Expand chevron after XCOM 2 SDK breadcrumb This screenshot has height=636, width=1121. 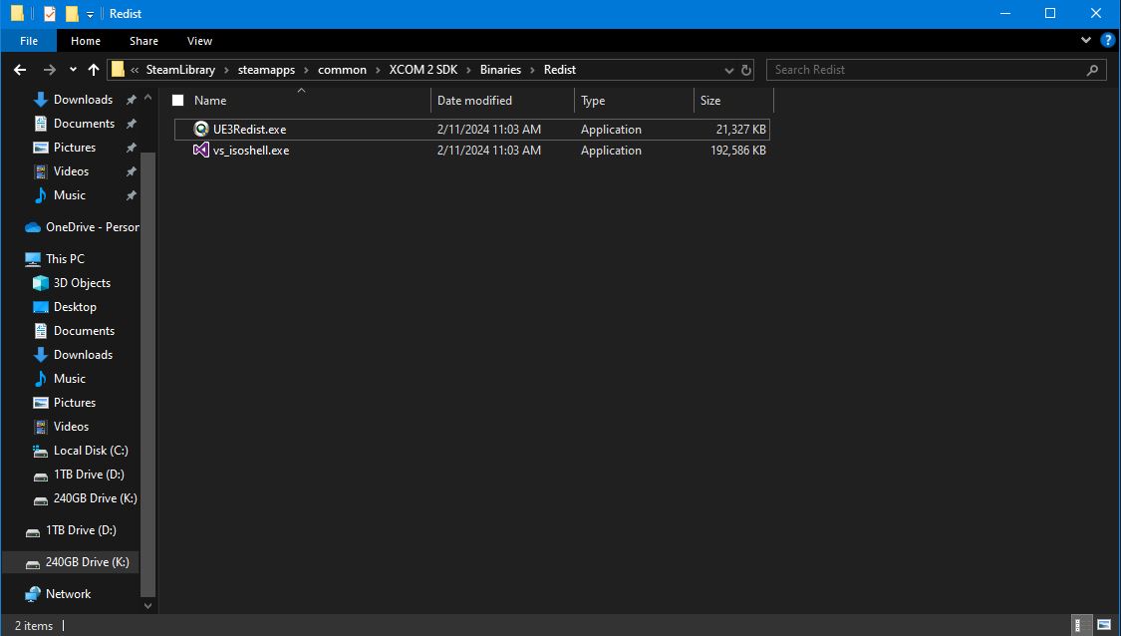click(469, 70)
